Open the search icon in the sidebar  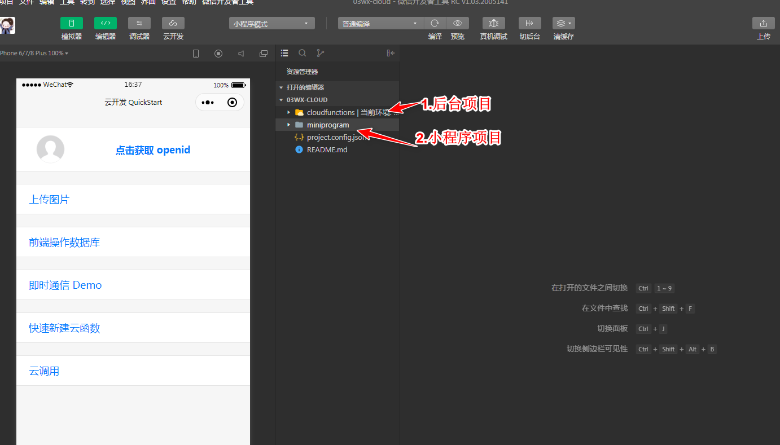tap(303, 53)
